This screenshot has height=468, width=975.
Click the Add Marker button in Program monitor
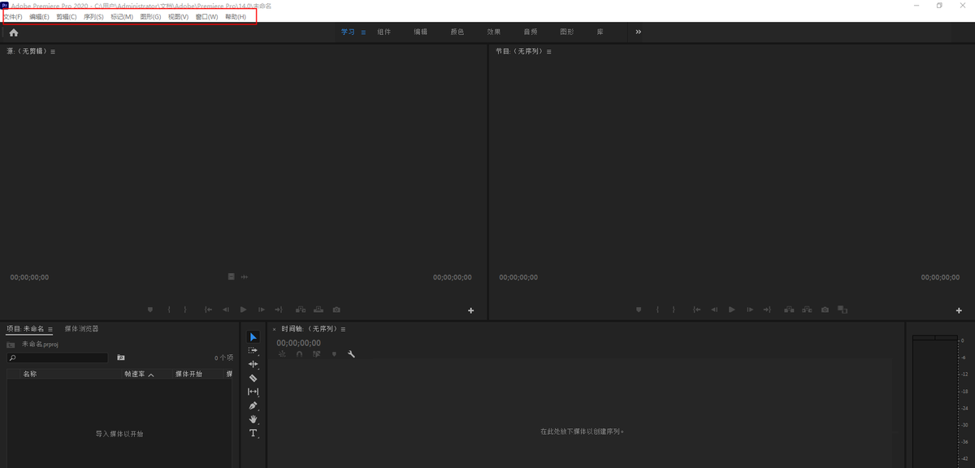coord(639,310)
